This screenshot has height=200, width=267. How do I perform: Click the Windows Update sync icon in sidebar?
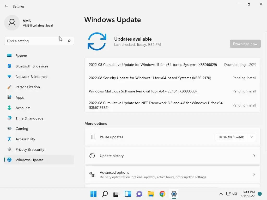point(9,160)
